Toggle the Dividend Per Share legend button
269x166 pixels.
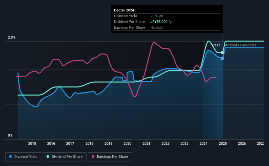pos(65,157)
